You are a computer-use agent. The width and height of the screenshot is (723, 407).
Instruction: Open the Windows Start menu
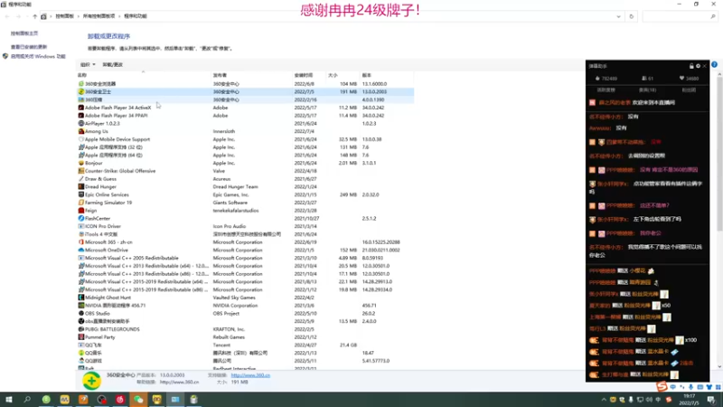pos(8,400)
